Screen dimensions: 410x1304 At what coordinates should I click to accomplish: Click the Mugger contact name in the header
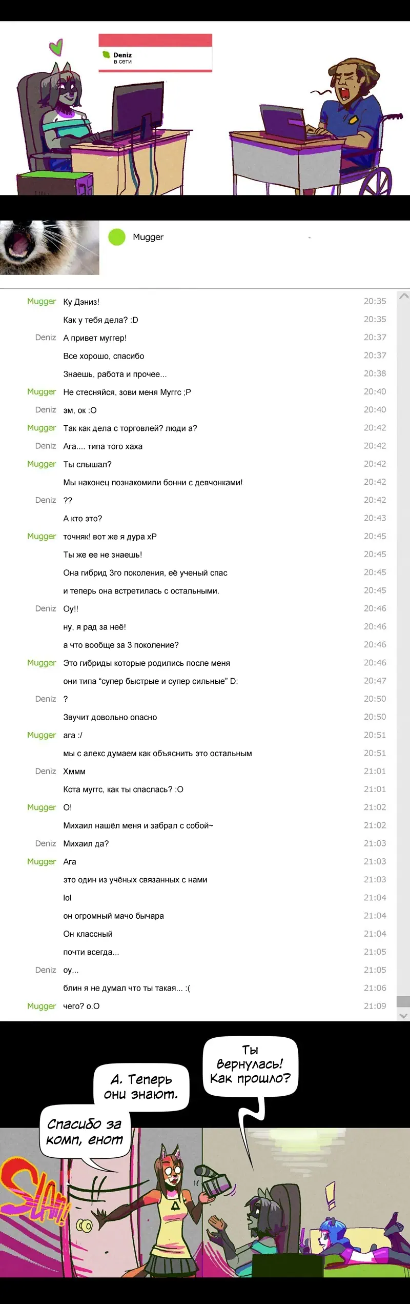click(x=148, y=237)
